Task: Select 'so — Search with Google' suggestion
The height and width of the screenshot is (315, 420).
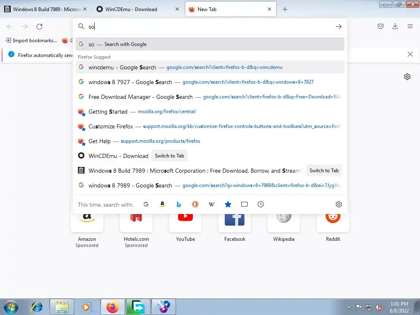Action: pyautogui.click(x=210, y=44)
